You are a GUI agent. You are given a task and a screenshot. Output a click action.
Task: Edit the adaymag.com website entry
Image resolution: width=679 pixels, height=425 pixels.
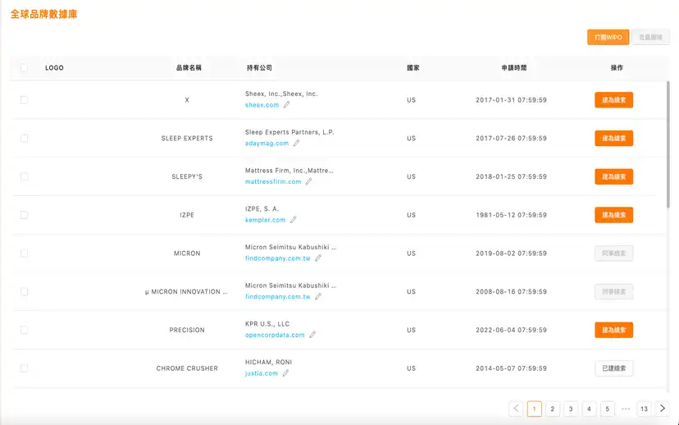tap(296, 143)
